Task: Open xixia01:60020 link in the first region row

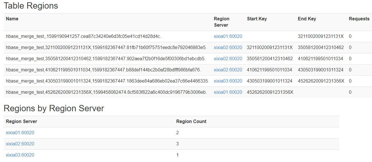Action: 228,36
